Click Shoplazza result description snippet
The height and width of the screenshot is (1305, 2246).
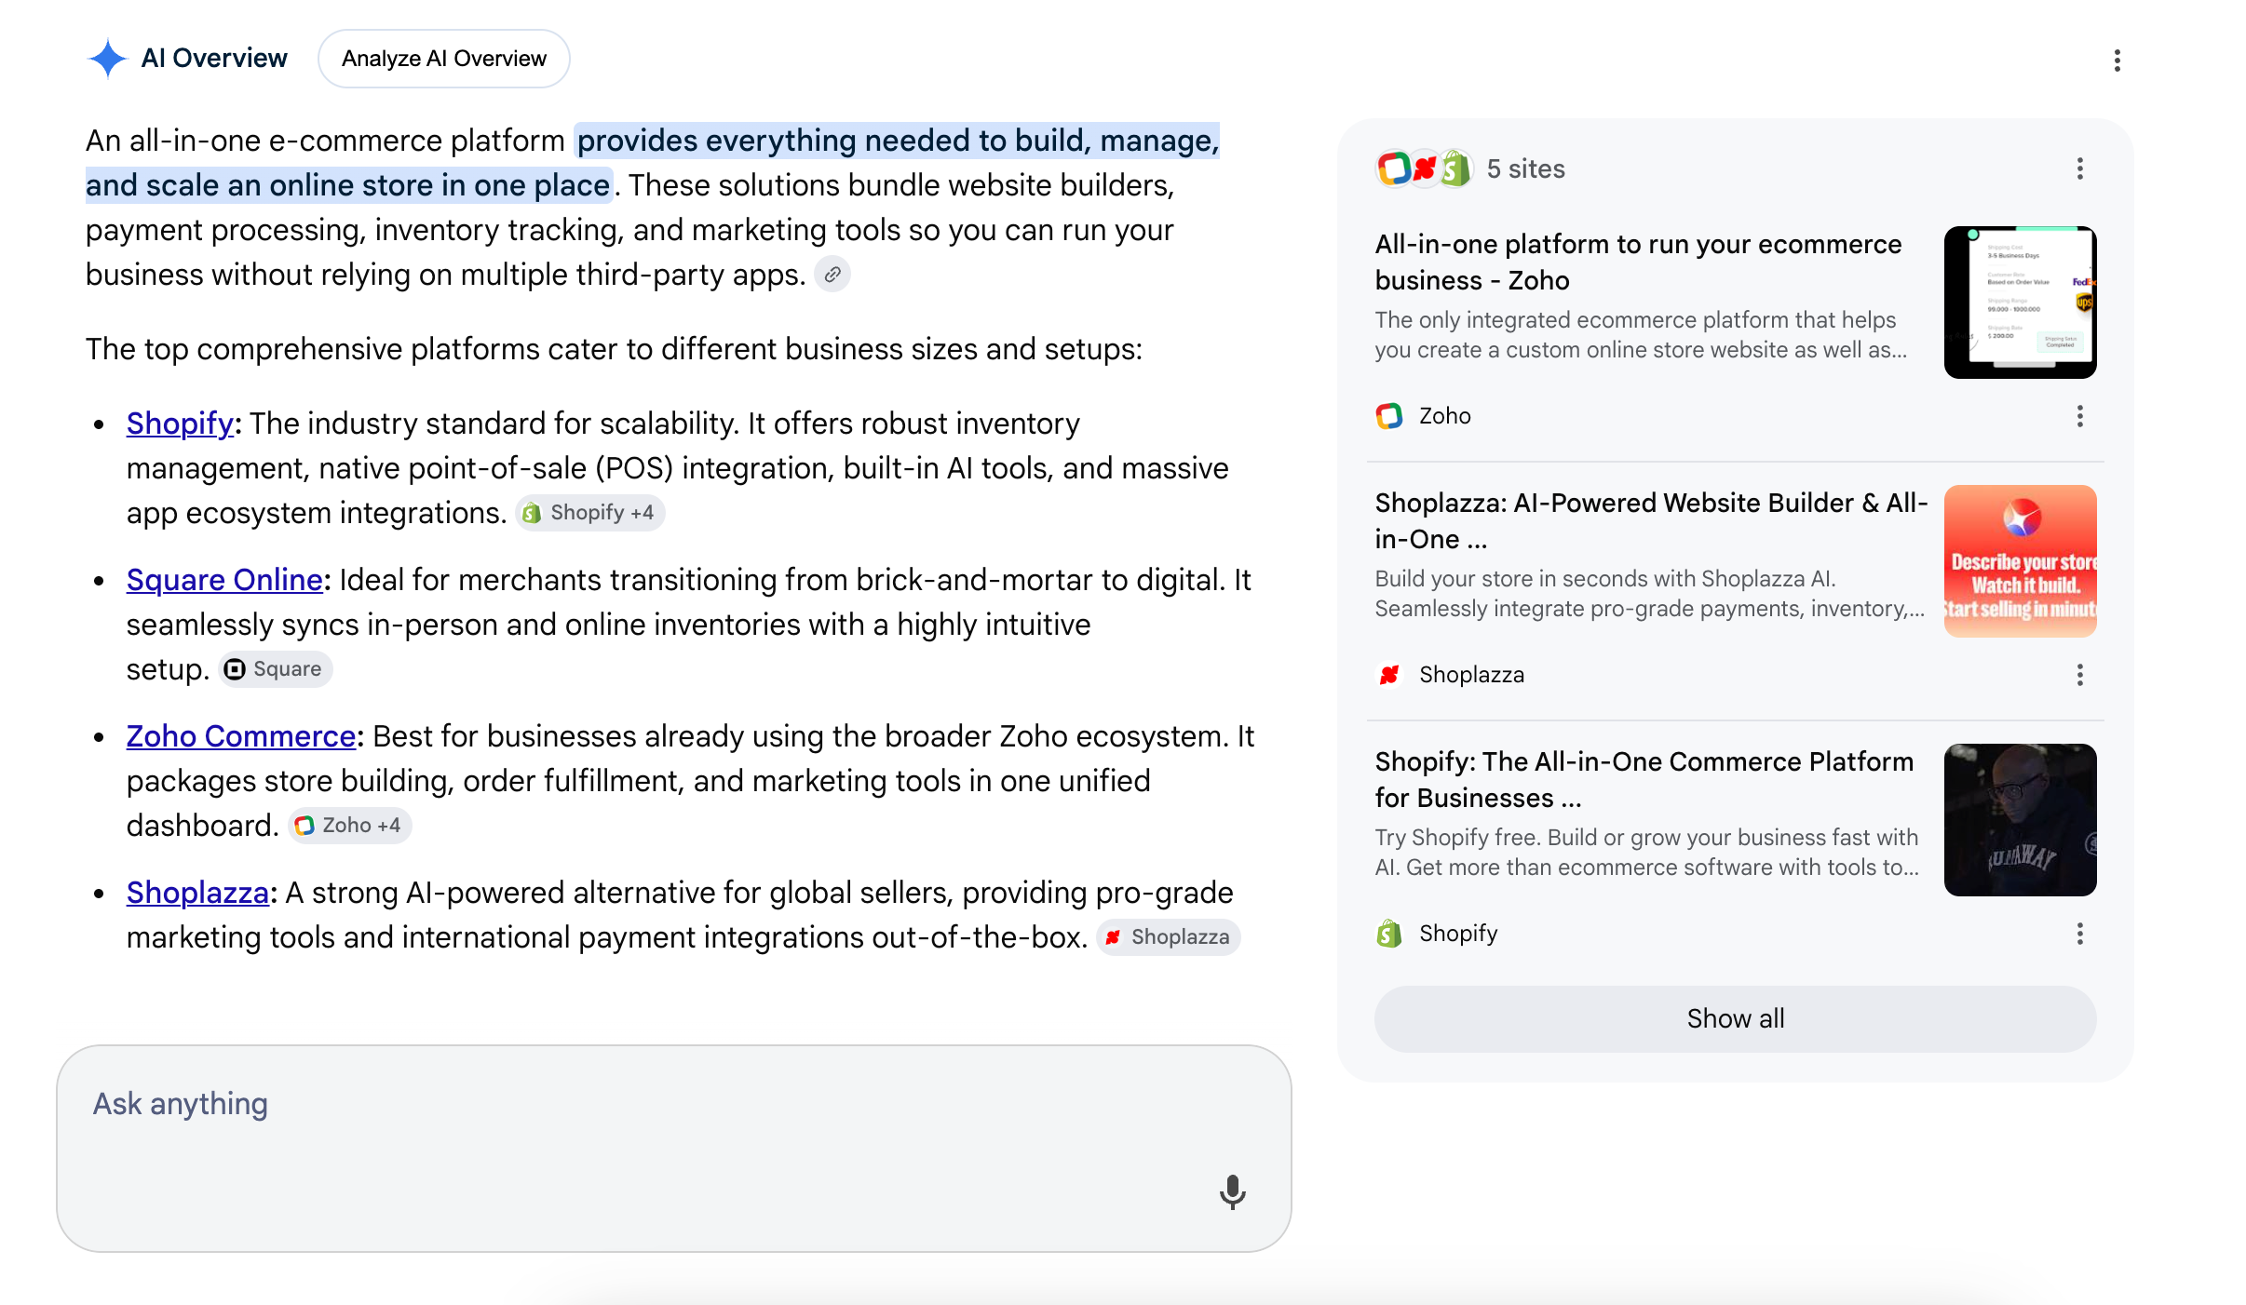(x=1650, y=594)
